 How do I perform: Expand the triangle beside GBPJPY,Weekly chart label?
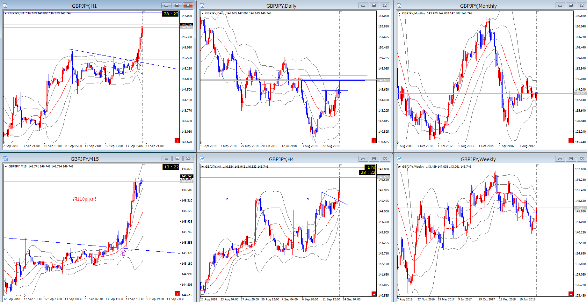tap(399, 167)
